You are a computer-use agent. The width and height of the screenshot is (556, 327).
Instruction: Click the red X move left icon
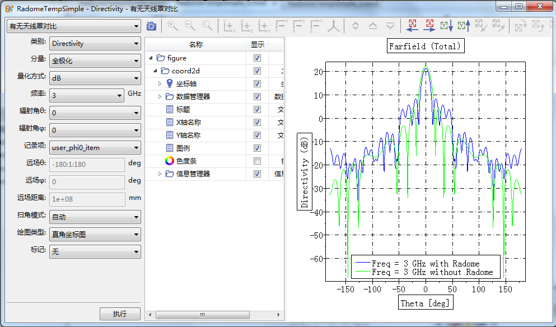(x=413, y=26)
